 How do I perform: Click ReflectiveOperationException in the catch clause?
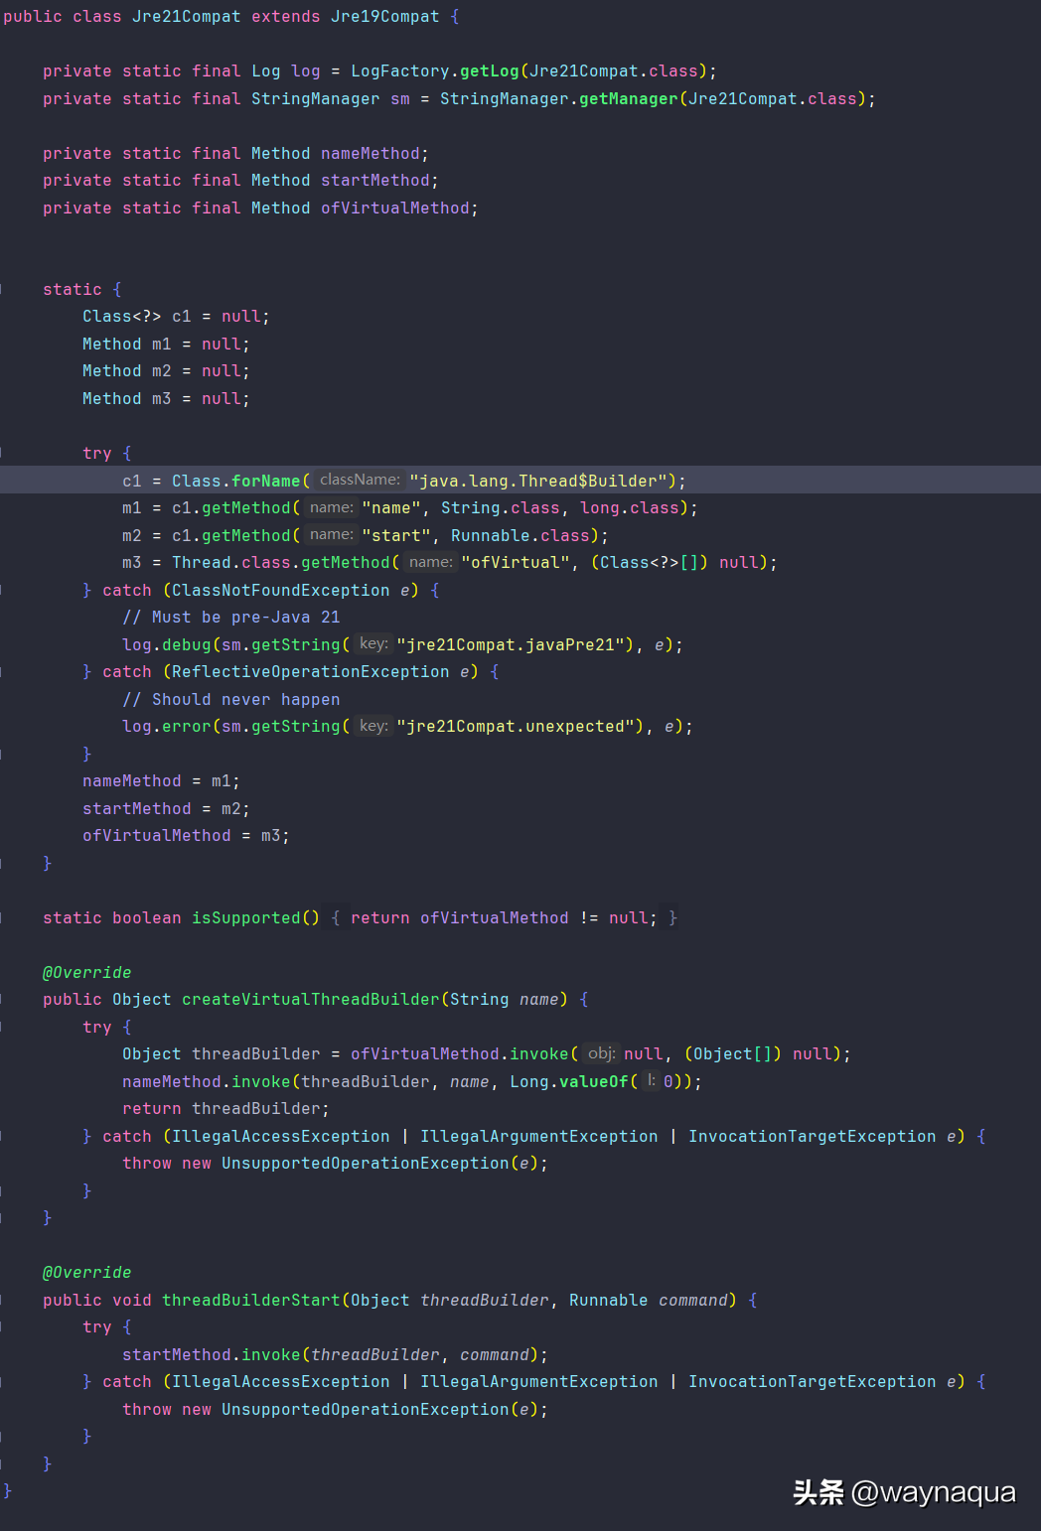pyautogui.click(x=311, y=672)
